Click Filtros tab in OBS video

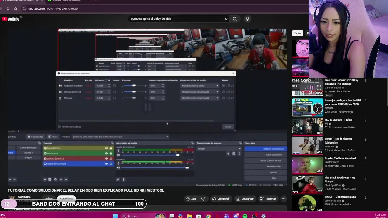[53, 137]
